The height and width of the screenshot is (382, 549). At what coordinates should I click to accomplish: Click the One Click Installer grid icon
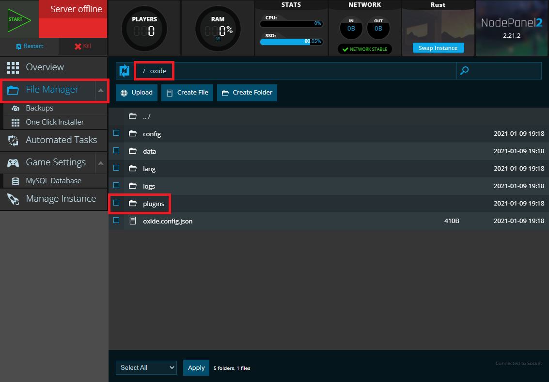[16, 123]
